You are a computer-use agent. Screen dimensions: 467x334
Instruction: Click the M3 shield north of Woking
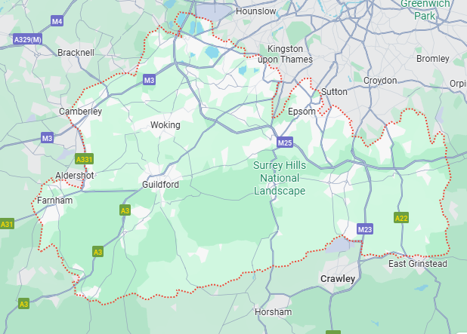coord(149,80)
